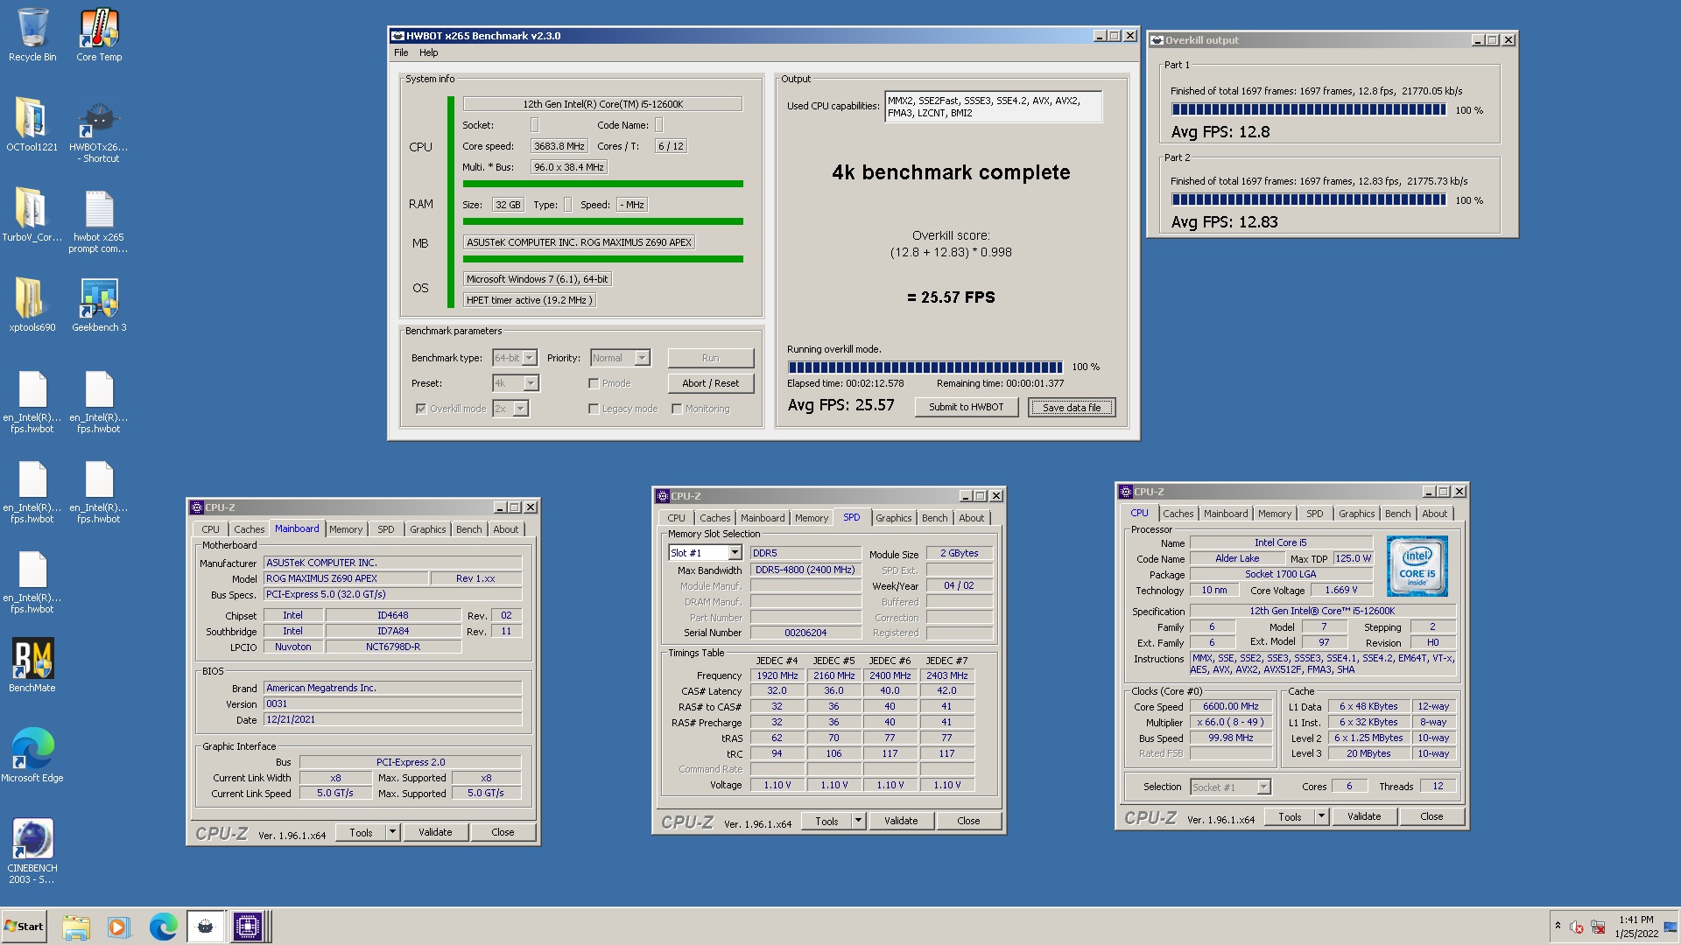Open the Benchmark type 64-bit dropdown
The image size is (1681, 945).
(x=515, y=358)
